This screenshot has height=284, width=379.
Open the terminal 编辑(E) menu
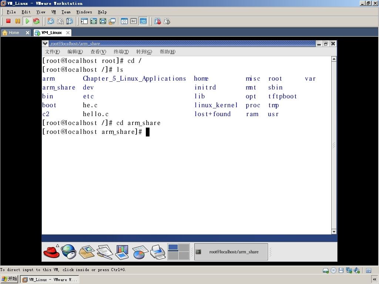point(75,52)
